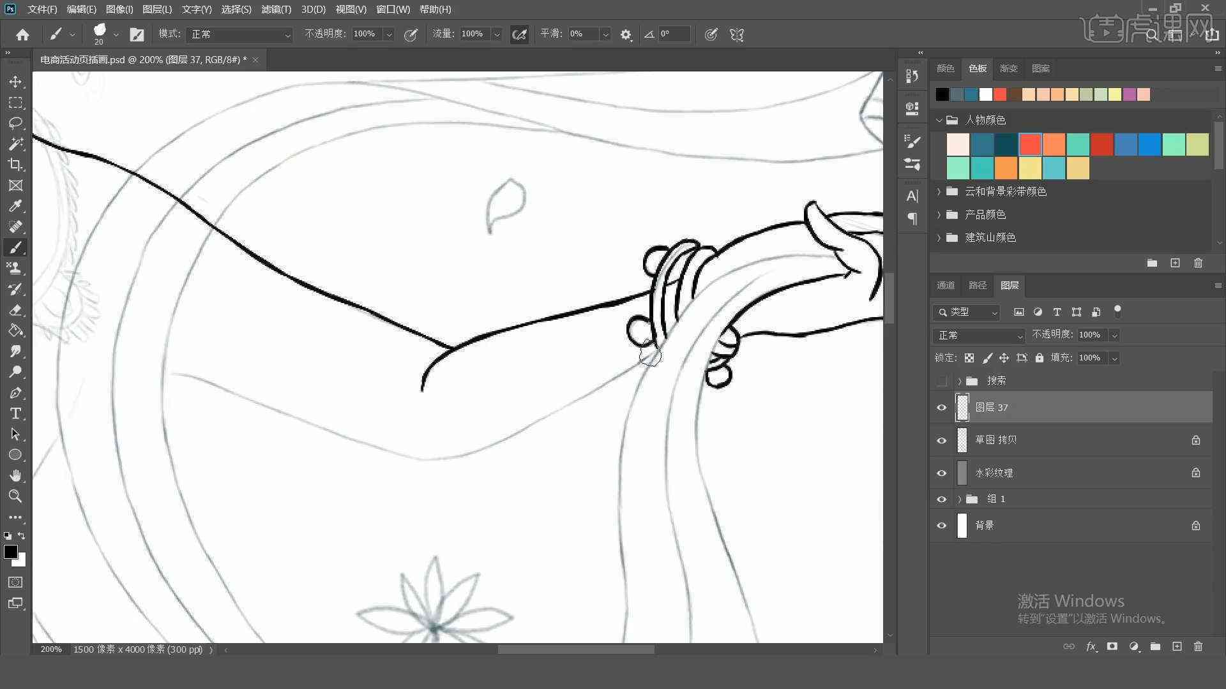Switch to the 通道 tab
Image resolution: width=1226 pixels, height=689 pixels.
(x=946, y=285)
